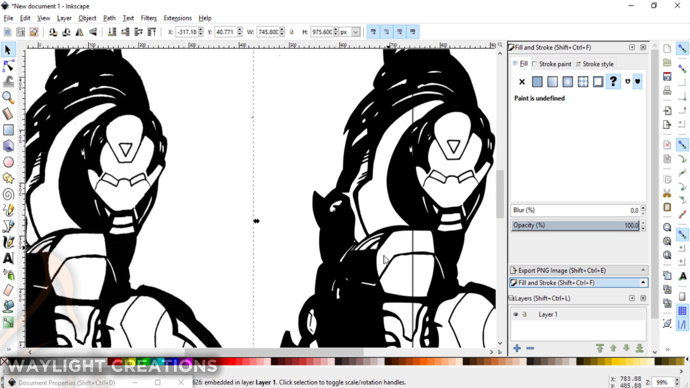690x388 pixels.
Task: Select the Measure tool
Action: 8,114
